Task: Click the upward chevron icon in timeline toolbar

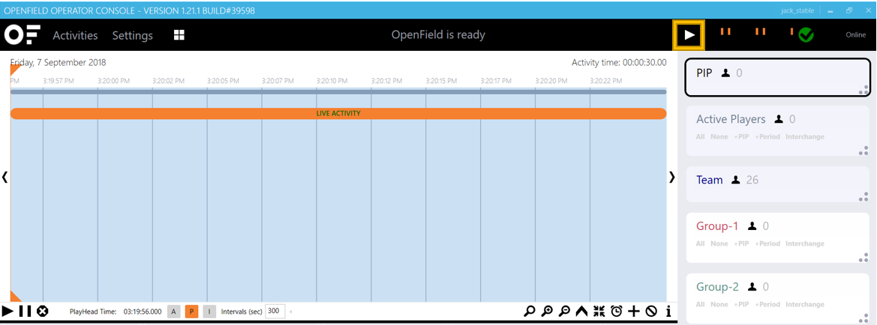Action: tap(581, 311)
